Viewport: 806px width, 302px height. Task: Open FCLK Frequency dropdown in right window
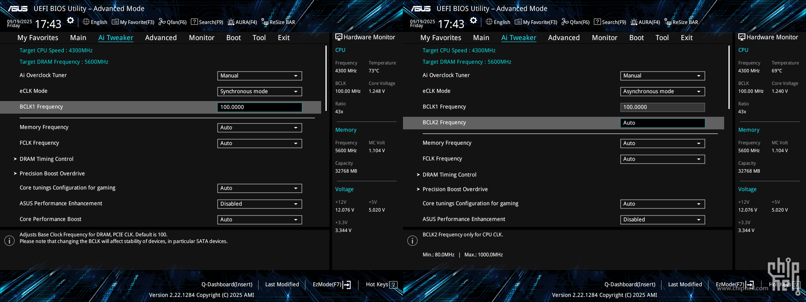click(x=663, y=159)
